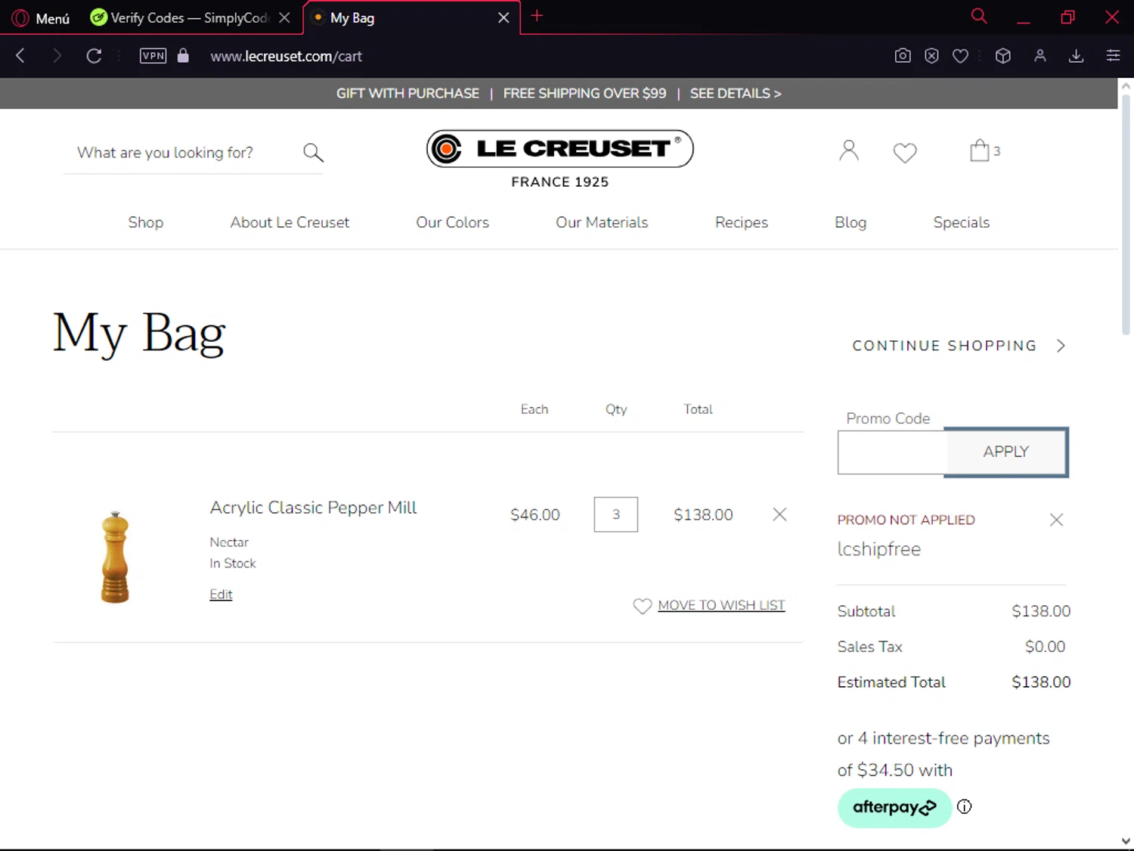Focus the Promo Code input field
This screenshot has width=1134, height=851.
click(x=891, y=452)
